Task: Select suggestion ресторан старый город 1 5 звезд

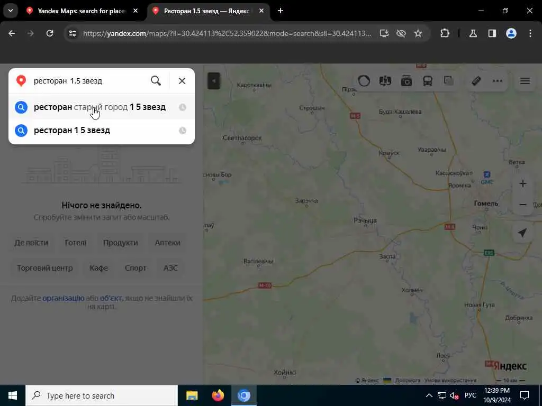Action: 101,107
